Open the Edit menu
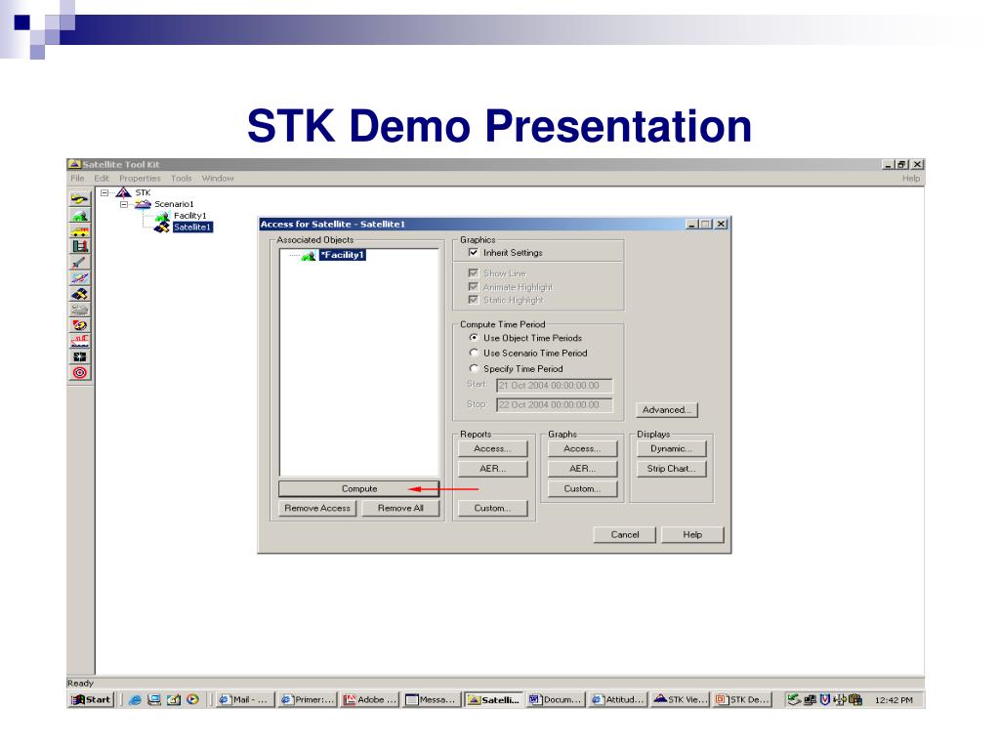The width and height of the screenshot is (1000, 750). pyautogui.click(x=102, y=179)
